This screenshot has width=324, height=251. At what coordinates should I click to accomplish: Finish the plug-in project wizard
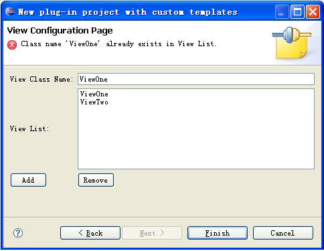[x=218, y=233]
